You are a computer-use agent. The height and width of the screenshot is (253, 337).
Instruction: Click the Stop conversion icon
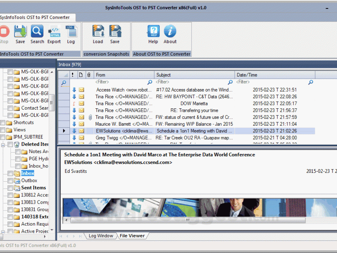(4, 31)
